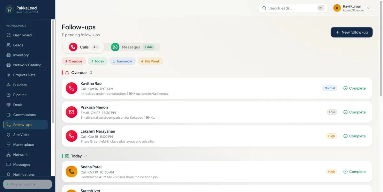Filter by 3 Today chip
This screenshot has width=383, height=192.
[97, 61]
